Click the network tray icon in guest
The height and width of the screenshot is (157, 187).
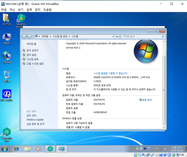pyautogui.click(x=161, y=149)
